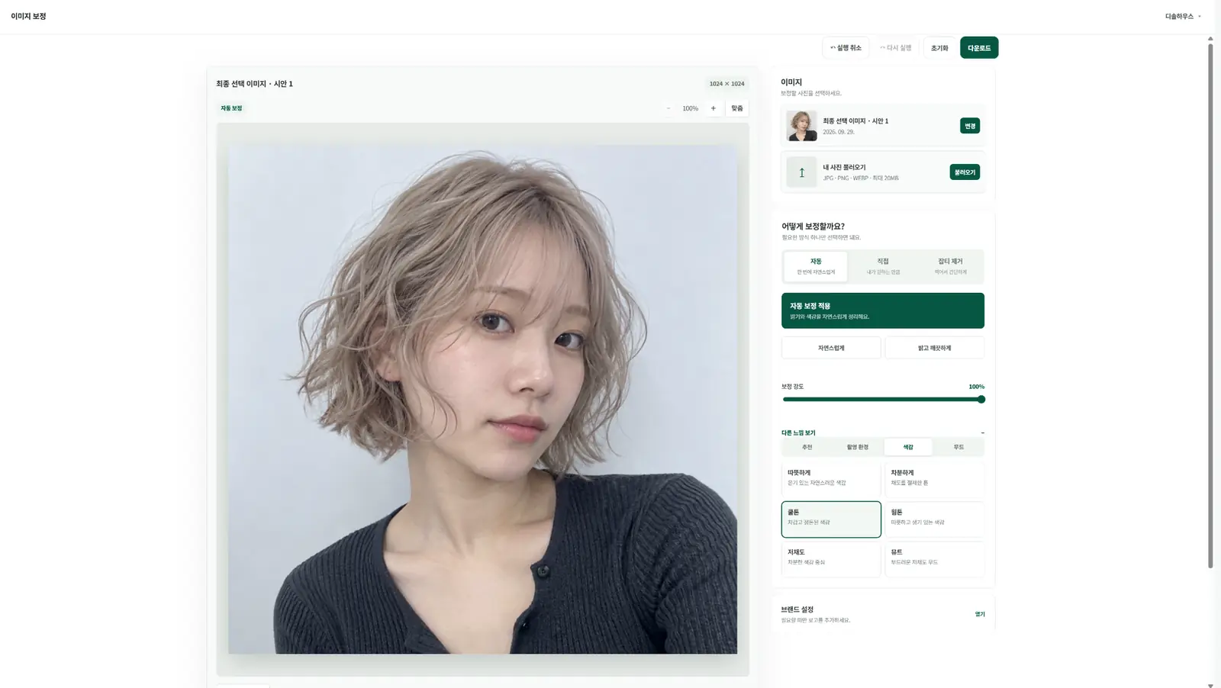The width and height of the screenshot is (1221, 688).
Task: Select the 뮤트 color option
Action: pos(934,559)
